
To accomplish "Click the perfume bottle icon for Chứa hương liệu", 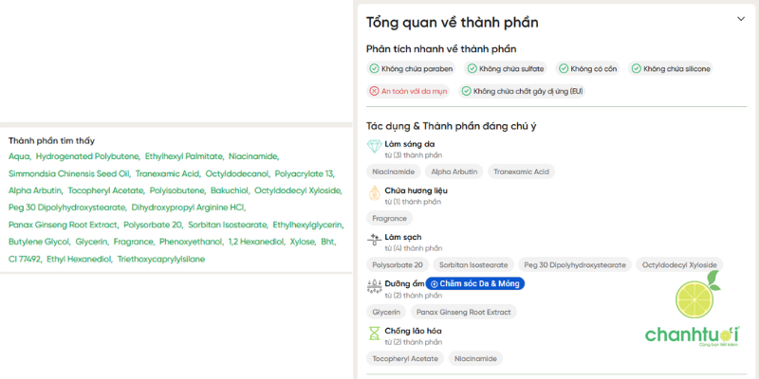I will tap(374, 195).
